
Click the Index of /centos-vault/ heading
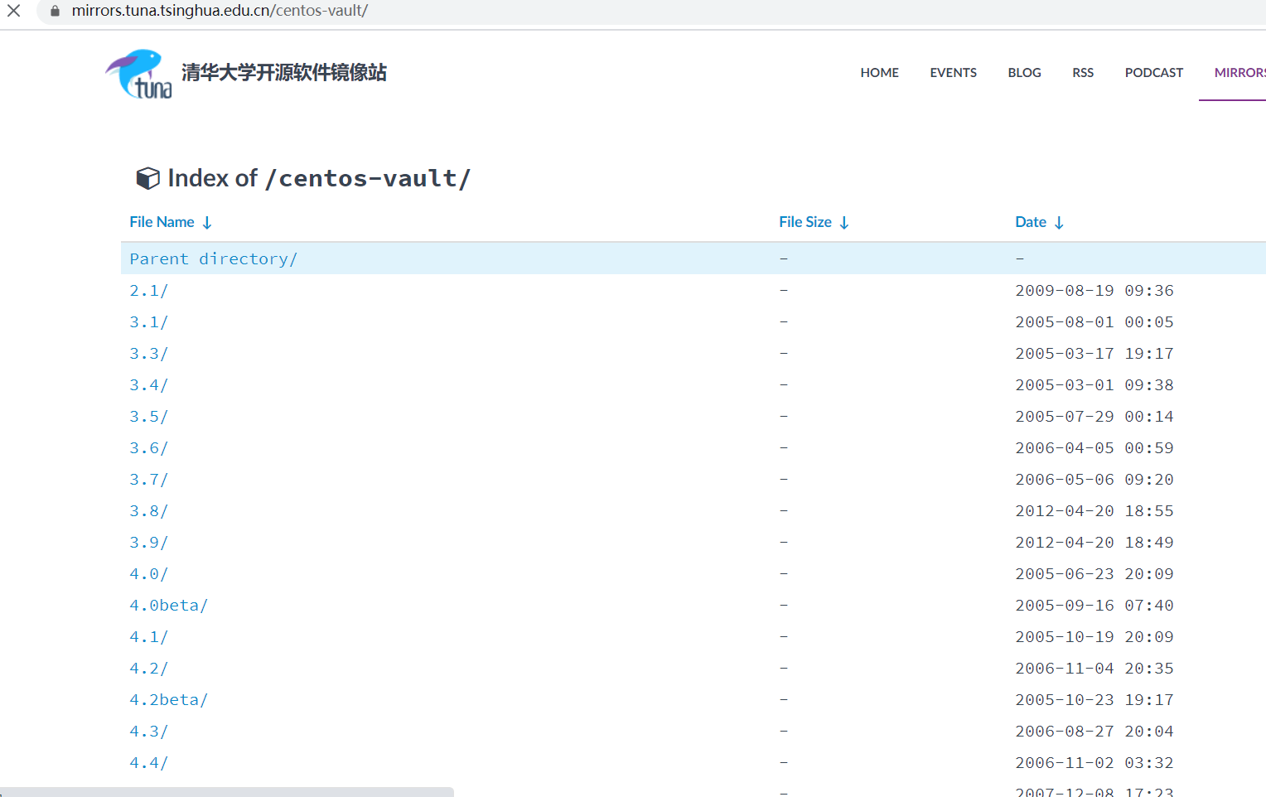click(319, 178)
